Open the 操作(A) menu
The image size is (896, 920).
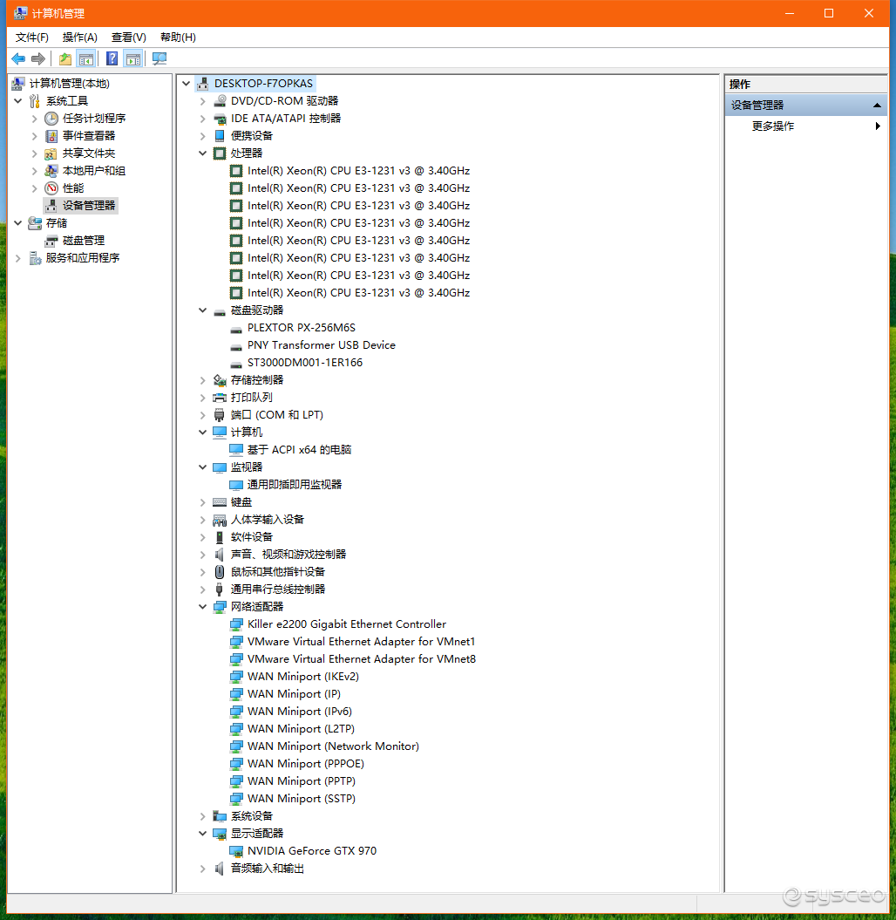click(x=79, y=37)
